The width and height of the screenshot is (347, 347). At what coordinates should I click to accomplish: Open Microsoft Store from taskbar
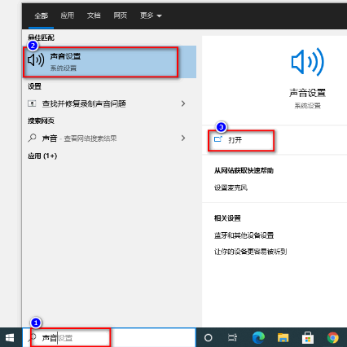pyautogui.click(x=308, y=338)
